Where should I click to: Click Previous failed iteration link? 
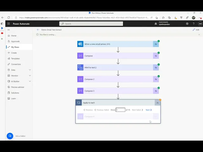click(101, 110)
